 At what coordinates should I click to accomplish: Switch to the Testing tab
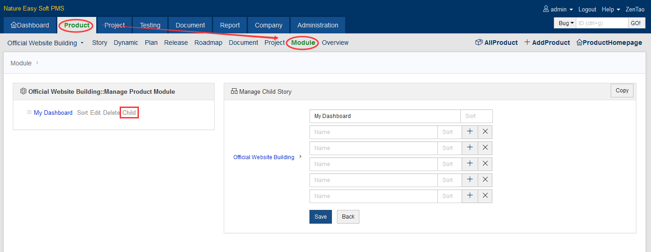[x=150, y=25]
